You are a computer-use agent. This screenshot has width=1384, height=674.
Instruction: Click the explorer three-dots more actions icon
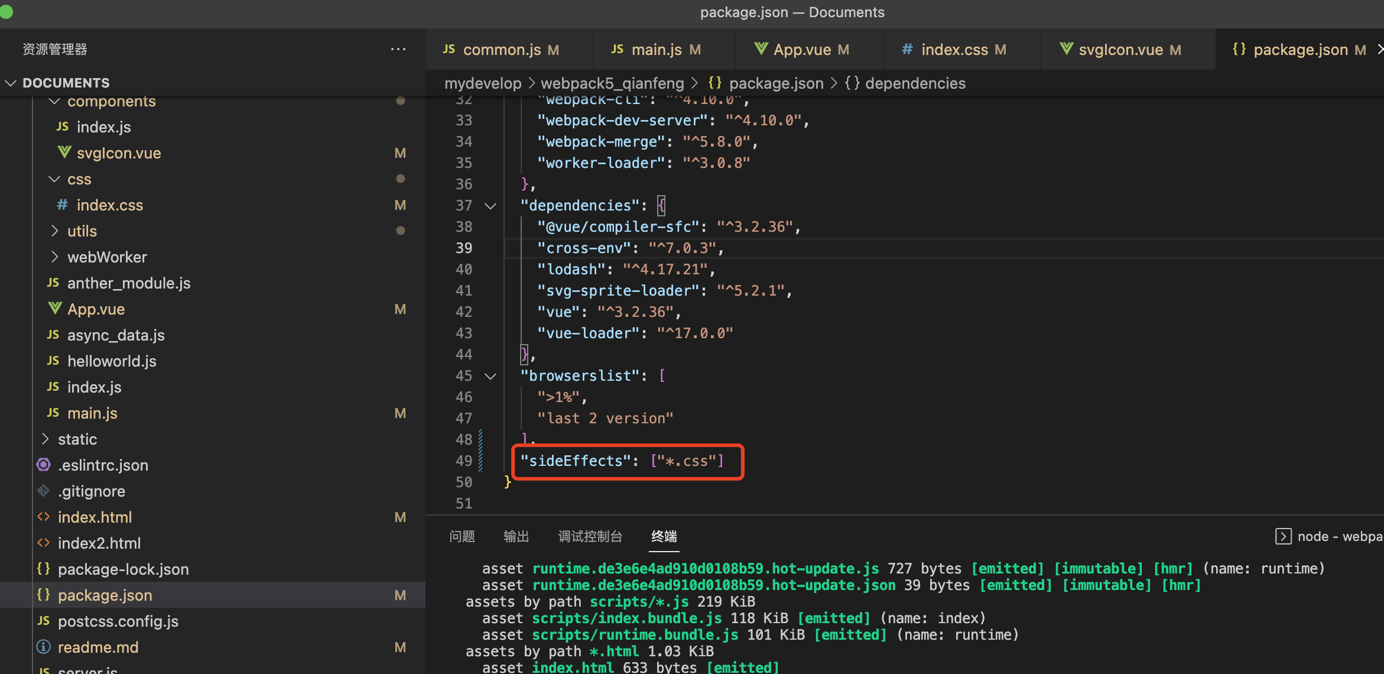click(398, 49)
